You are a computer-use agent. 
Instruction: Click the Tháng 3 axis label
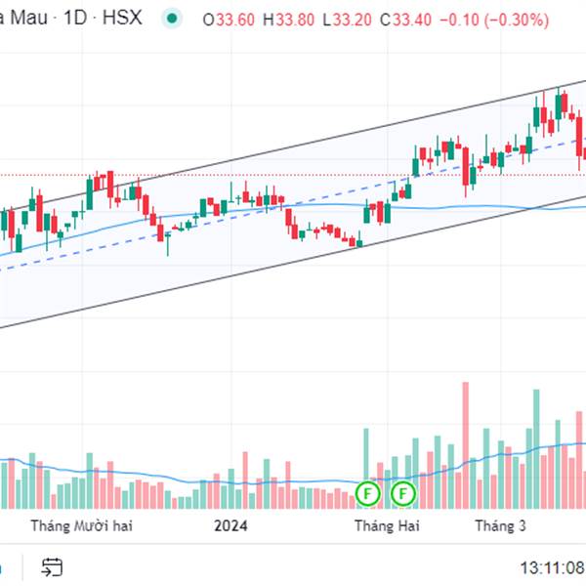[x=500, y=525]
